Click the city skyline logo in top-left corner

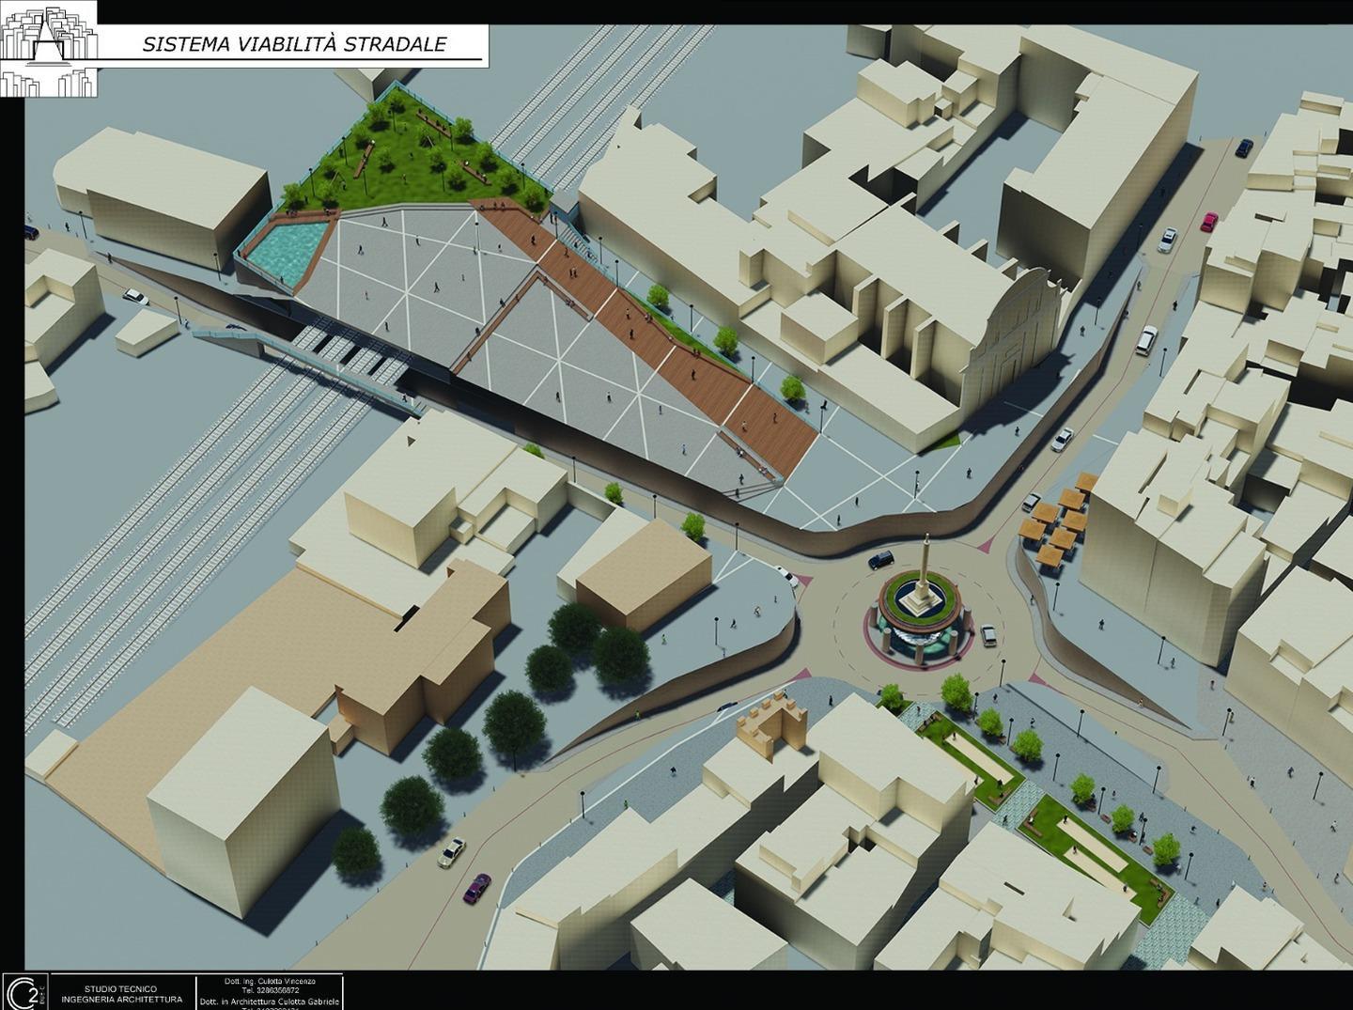tap(48, 48)
